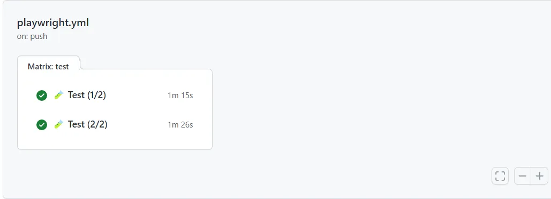Screen dimensions: 551x199
Task: Click the fit-to-window fullscreen icon
Action: tap(500, 176)
